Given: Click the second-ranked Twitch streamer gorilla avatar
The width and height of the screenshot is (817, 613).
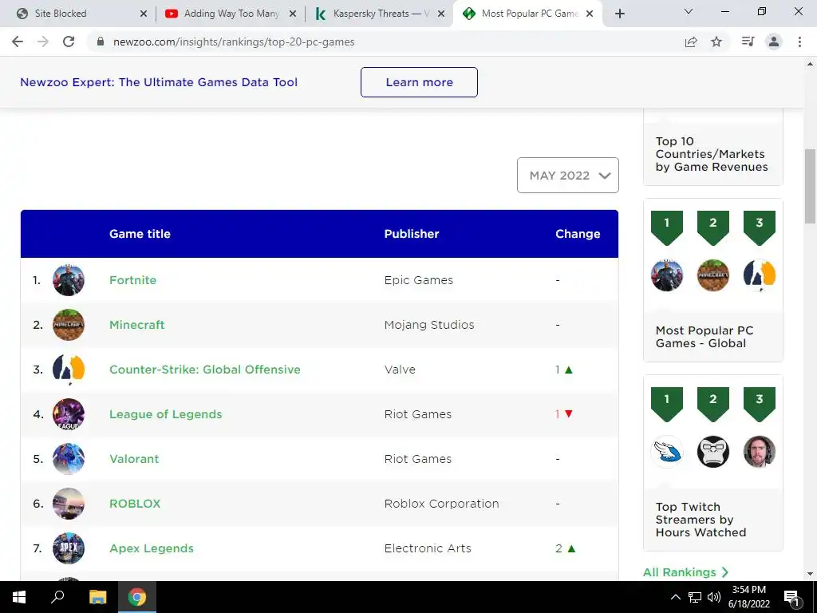Looking at the screenshot, I should pos(712,452).
